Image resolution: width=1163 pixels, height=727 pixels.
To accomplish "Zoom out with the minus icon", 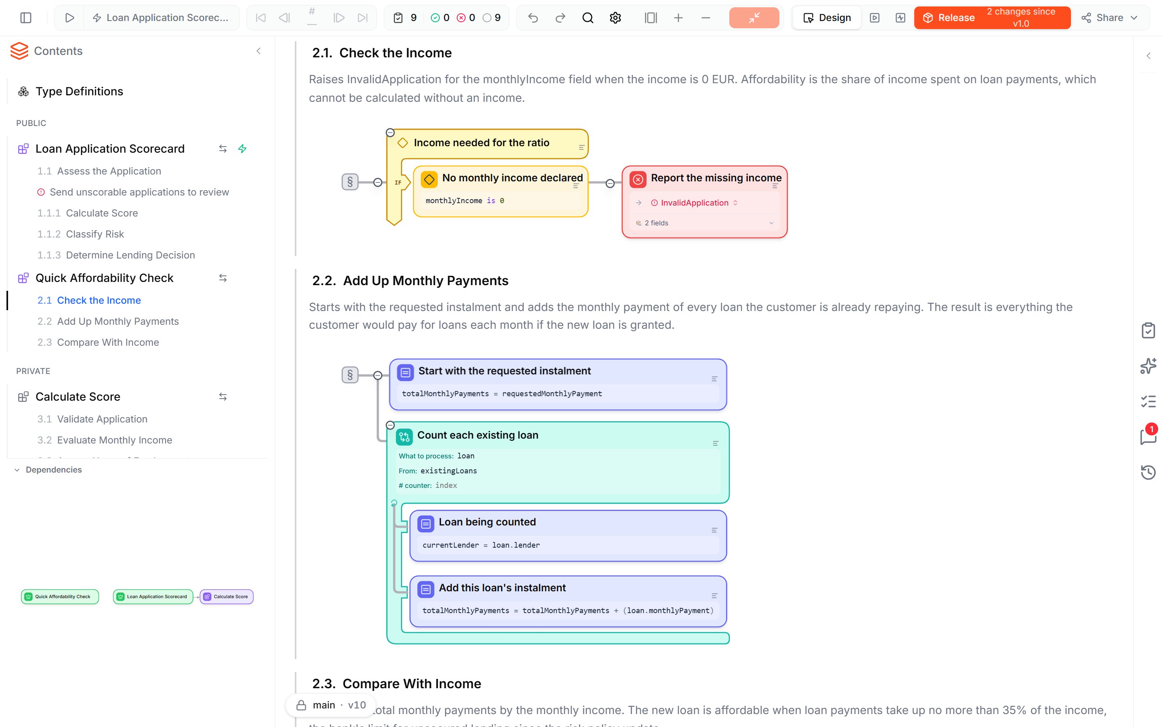I will [705, 18].
